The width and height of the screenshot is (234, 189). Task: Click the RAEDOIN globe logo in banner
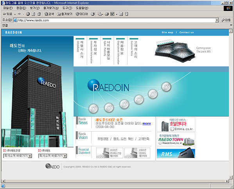tap(108, 86)
